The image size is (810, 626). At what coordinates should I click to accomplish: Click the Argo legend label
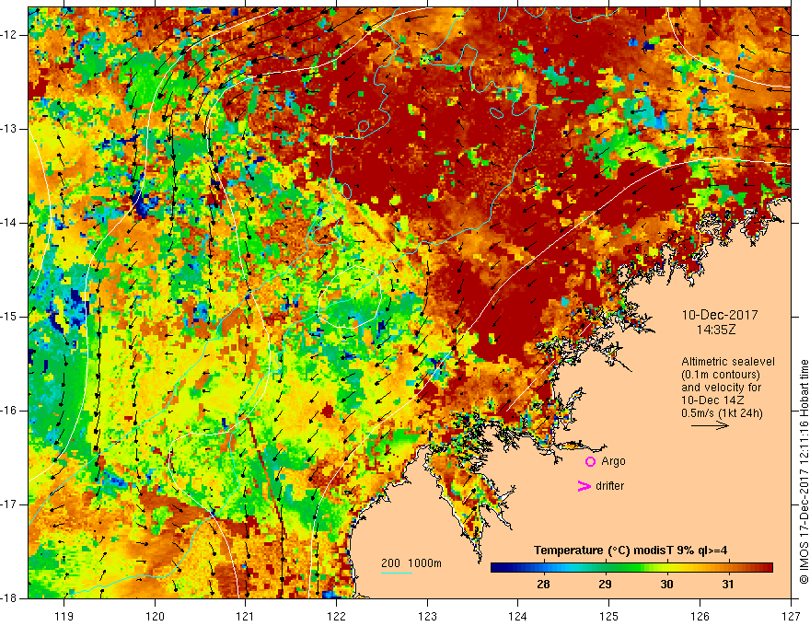[x=613, y=461]
